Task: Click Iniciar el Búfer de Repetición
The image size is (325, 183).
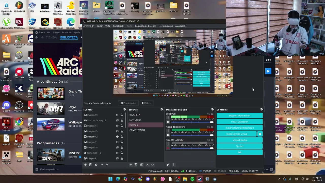Action: point(239,128)
